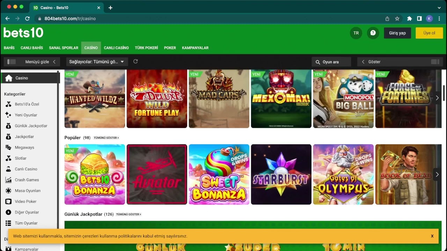Screen dimensions: 447x251
Task: Click the Günlük Jackpotlar sidebar icon
Action: point(8,126)
